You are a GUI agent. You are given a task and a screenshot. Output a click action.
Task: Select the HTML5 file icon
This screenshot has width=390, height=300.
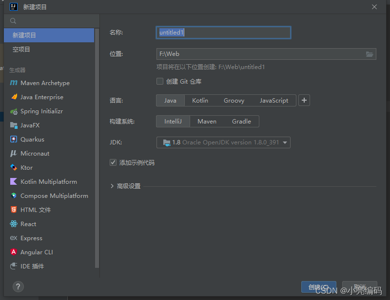[14, 210]
